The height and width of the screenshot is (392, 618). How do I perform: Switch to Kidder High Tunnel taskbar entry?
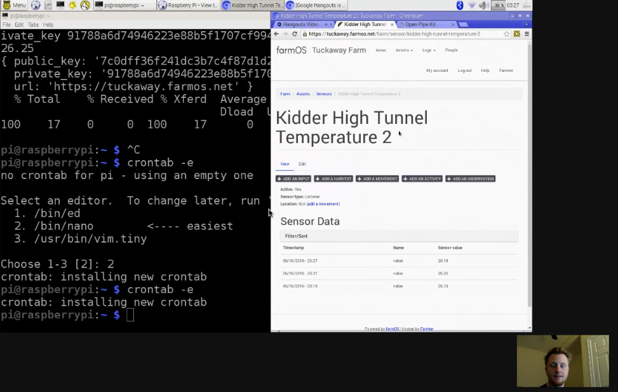tap(252, 5)
